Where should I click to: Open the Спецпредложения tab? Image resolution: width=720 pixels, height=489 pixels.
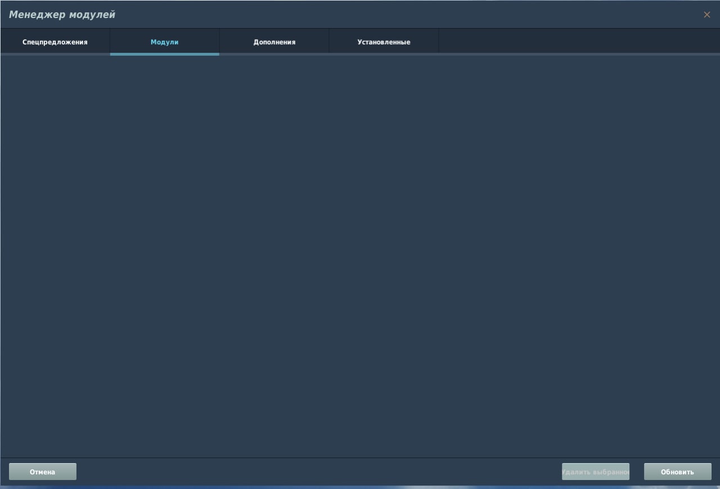pyautogui.click(x=55, y=42)
